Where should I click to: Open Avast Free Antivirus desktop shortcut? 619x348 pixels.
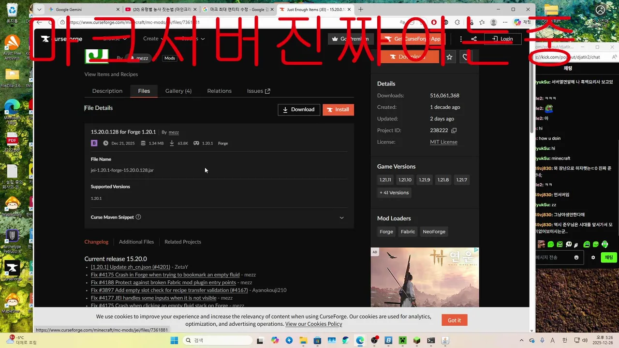[x=12, y=47]
